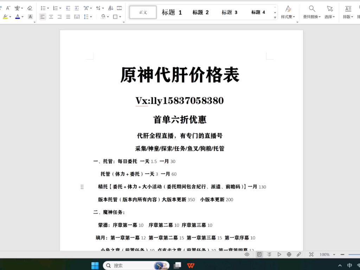This screenshot has height=270, width=360.
Task: Click the bulleted list icon
Action: tap(43, 8)
